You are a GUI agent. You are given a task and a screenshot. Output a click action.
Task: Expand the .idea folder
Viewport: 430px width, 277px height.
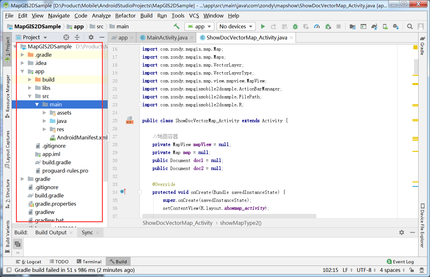tap(22, 63)
